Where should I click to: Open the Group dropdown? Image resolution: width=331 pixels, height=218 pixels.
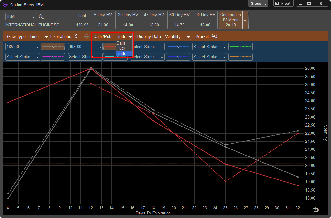pos(258,4)
